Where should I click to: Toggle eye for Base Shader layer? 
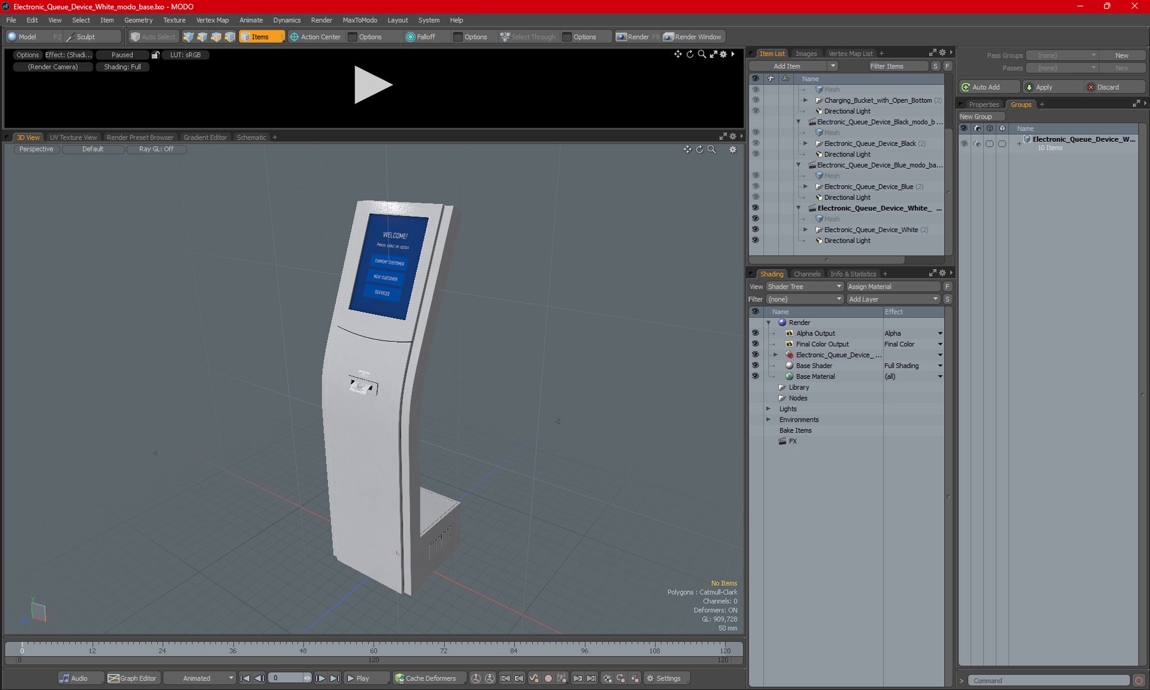tap(755, 366)
